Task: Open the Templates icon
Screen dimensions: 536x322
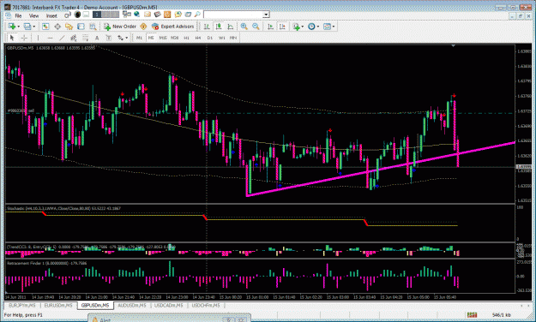Action: point(327,27)
